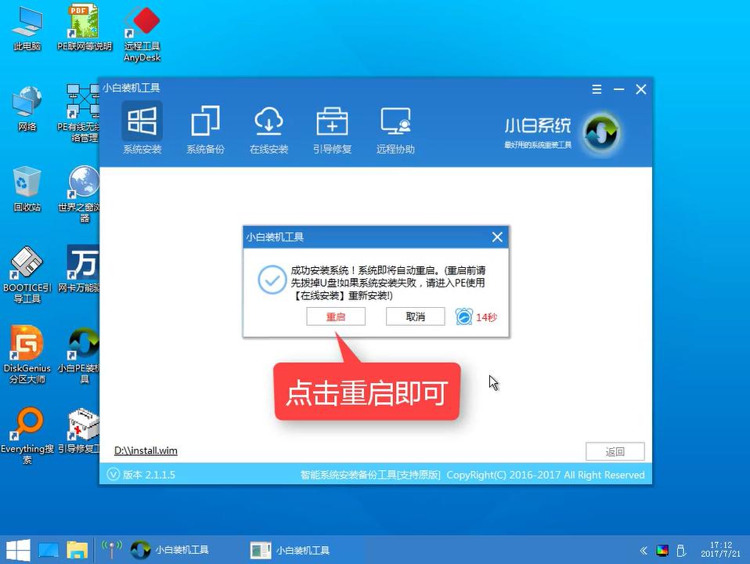This screenshot has width=750, height=564.
Task: Click the 返回 back button
Action: point(615,451)
